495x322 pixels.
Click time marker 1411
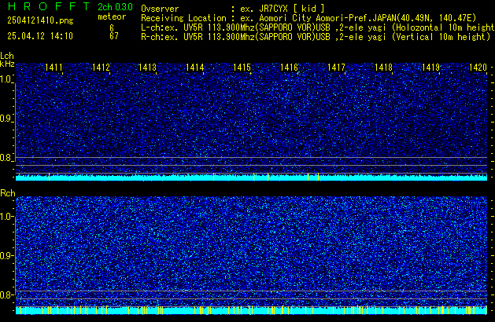tap(54, 68)
